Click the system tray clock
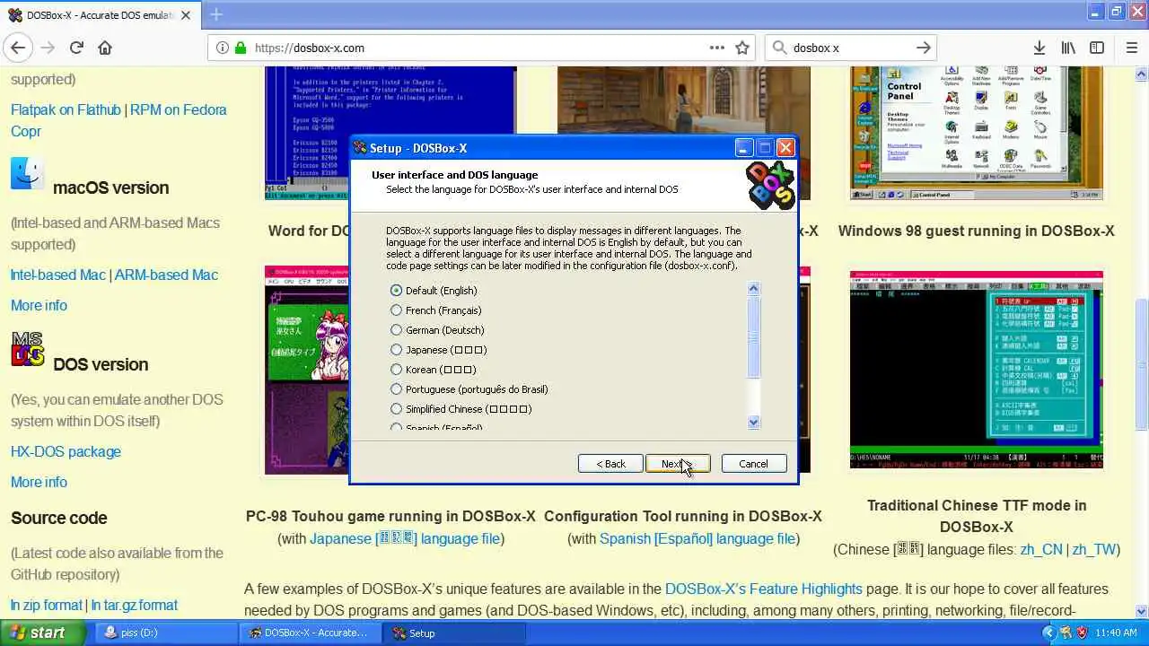 tap(1116, 633)
